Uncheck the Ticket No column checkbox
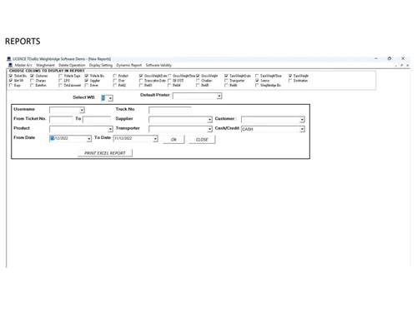 (11, 76)
